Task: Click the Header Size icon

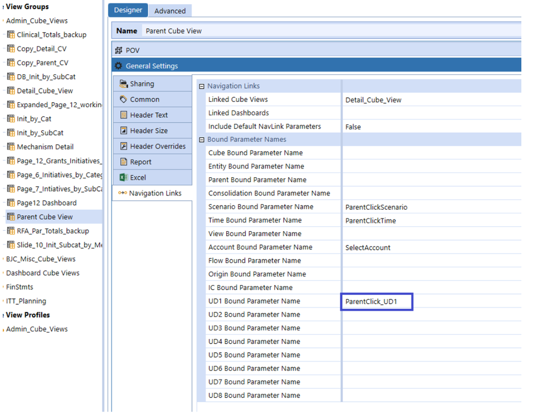Action: 124,131
